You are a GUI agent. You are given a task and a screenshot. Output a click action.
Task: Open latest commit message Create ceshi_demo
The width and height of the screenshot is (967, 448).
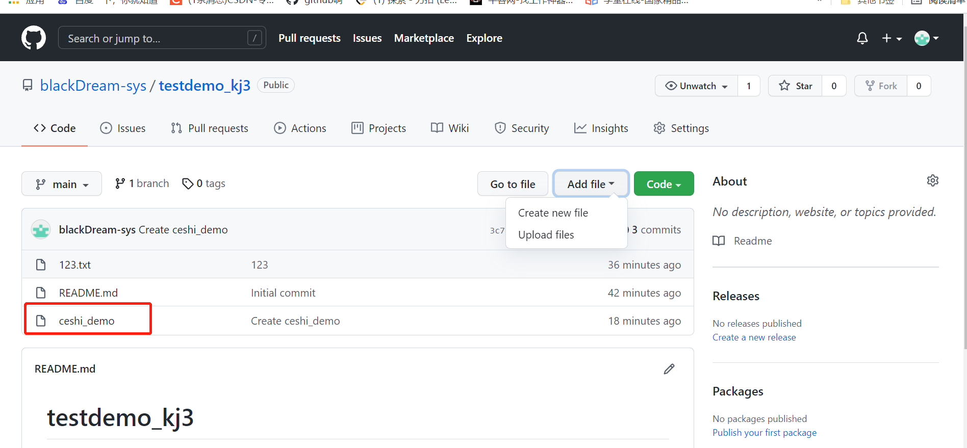(183, 230)
